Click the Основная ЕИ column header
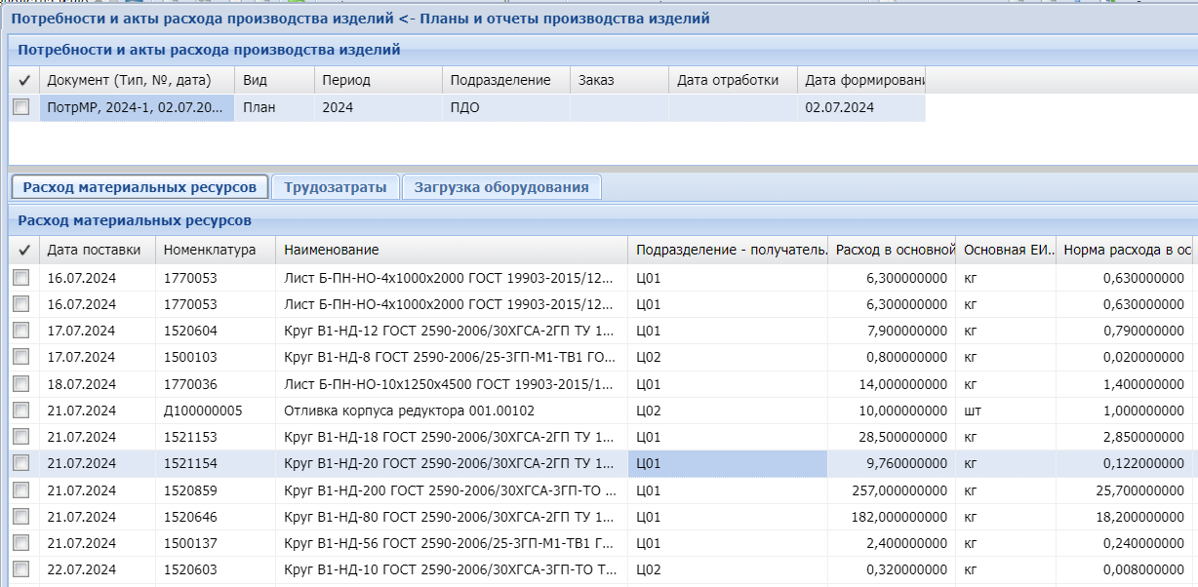This screenshot has height=587, width=1198. pos(1005,251)
